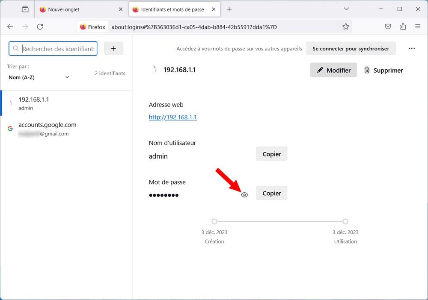The width and height of the screenshot is (428, 300).
Task: Navigate back with the arrow icon
Action: tap(10, 26)
